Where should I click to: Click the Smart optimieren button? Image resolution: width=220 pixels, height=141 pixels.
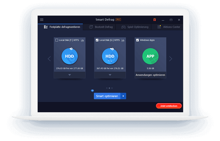click(x=107, y=96)
